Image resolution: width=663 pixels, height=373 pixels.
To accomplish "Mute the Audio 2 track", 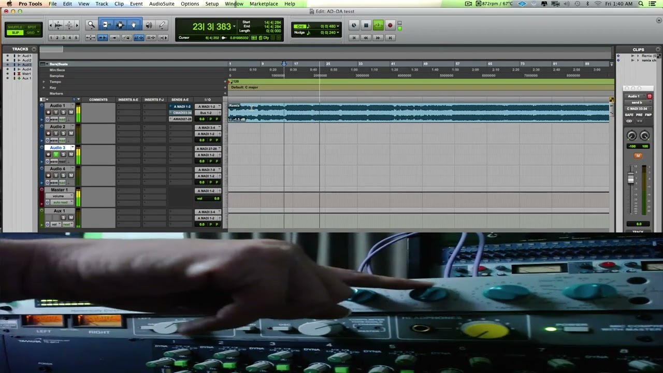I will (x=71, y=133).
